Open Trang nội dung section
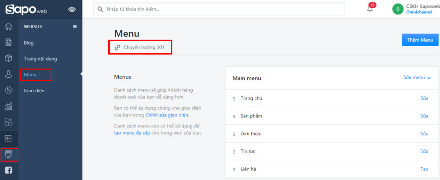 pyautogui.click(x=40, y=59)
